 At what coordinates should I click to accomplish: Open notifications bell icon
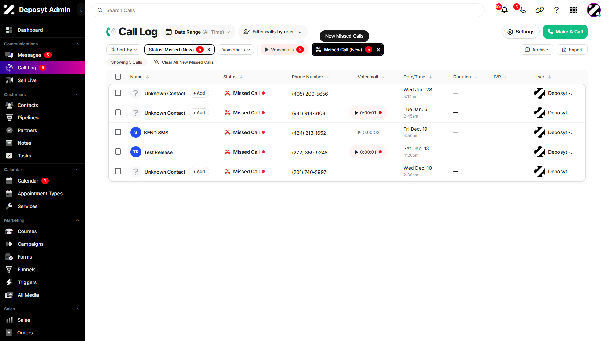tap(504, 10)
